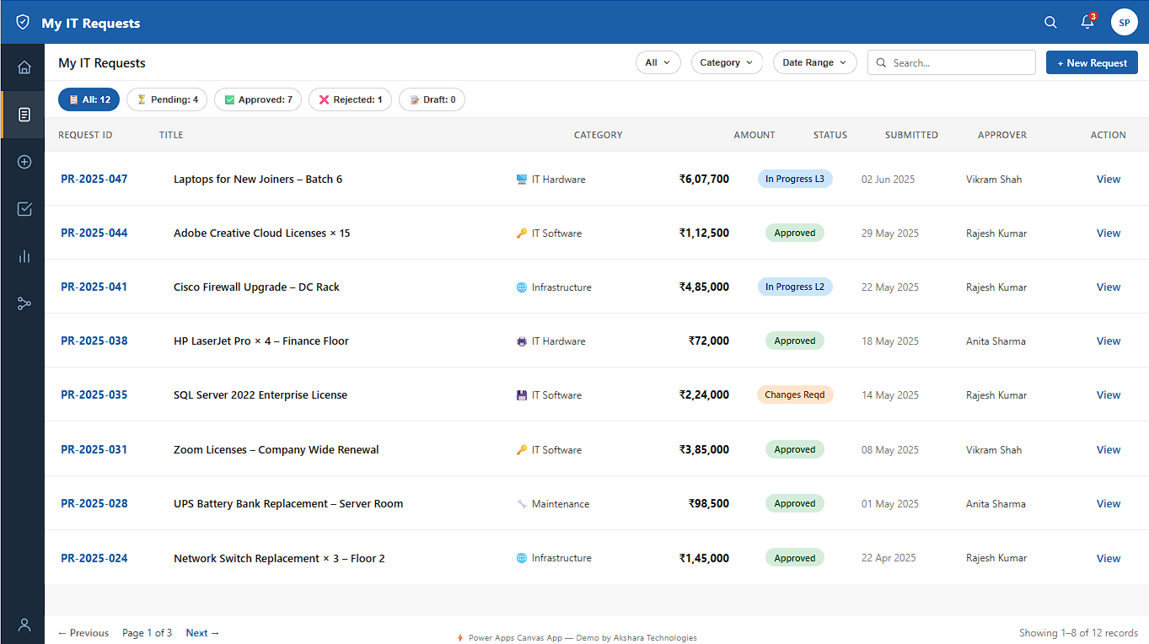Viewport: 1149px width, 644px height.
Task: Click the In Progress L2 status badge
Action: 795,287
